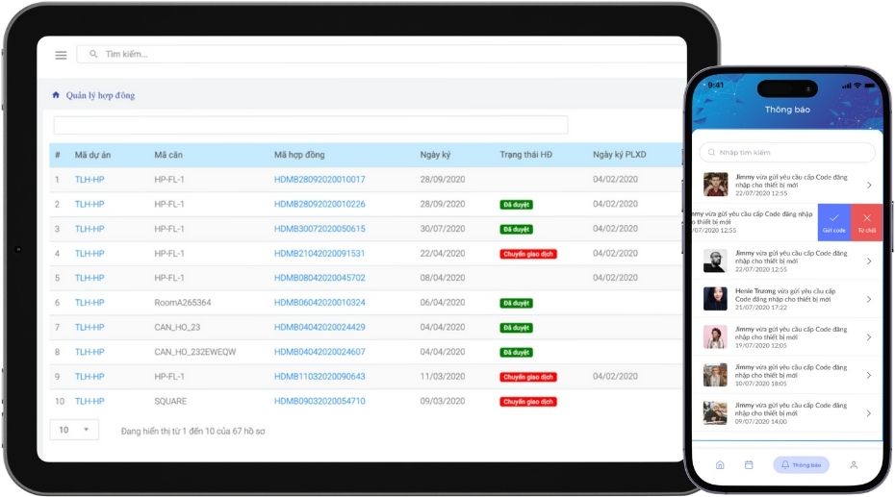Open the rows-per-page dropdown showing 10
The height and width of the screenshot is (497, 895).
(x=74, y=430)
